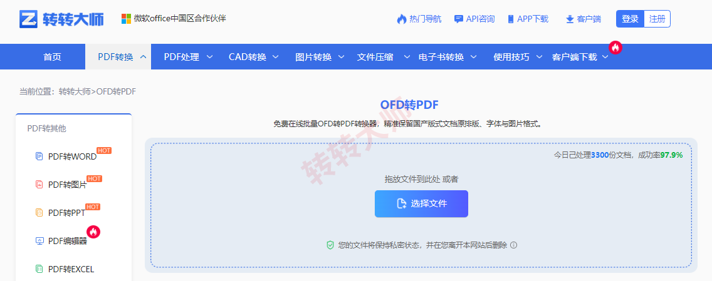Click the flame badge on PDF编辑器
Screen dimensions: 712x281
(x=93, y=232)
